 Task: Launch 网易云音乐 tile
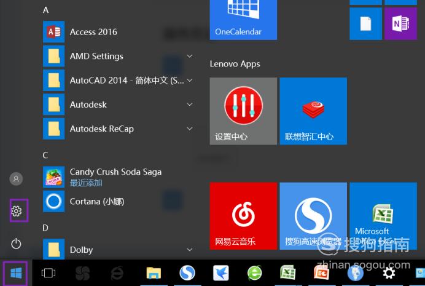(x=243, y=216)
